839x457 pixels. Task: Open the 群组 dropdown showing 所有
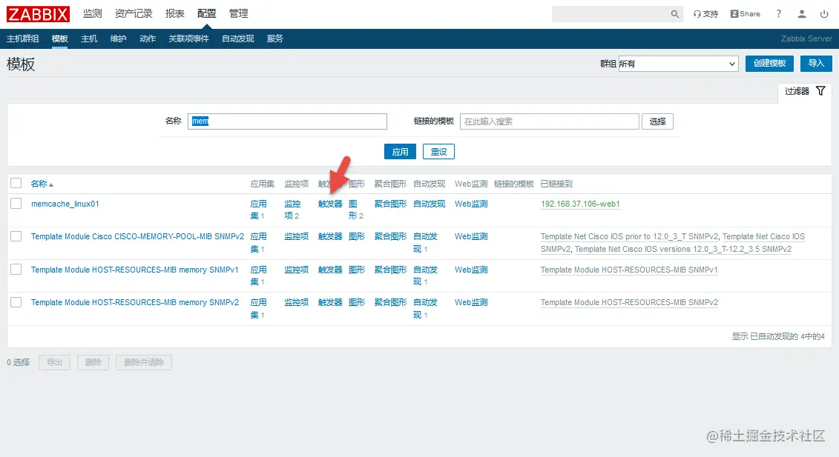click(678, 64)
